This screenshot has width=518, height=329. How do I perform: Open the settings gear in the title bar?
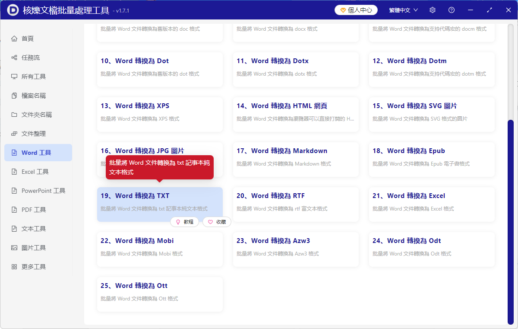(432, 10)
